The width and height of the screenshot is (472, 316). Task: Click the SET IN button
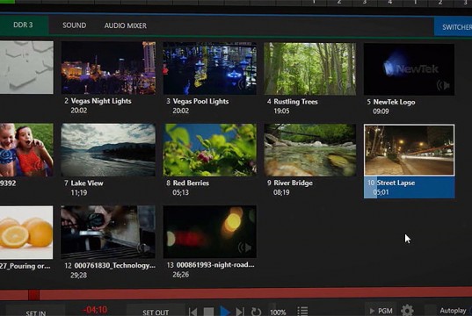[35, 312]
